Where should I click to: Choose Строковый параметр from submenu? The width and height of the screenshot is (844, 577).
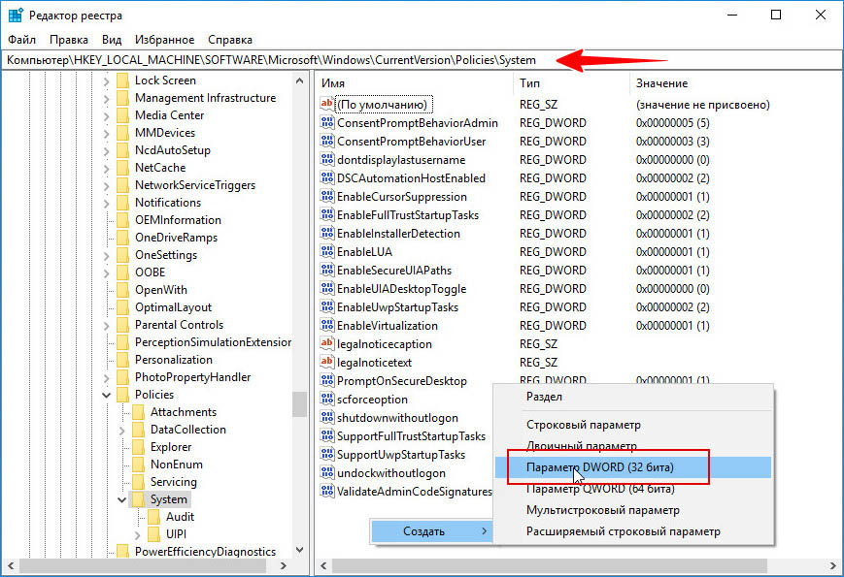tap(633, 425)
